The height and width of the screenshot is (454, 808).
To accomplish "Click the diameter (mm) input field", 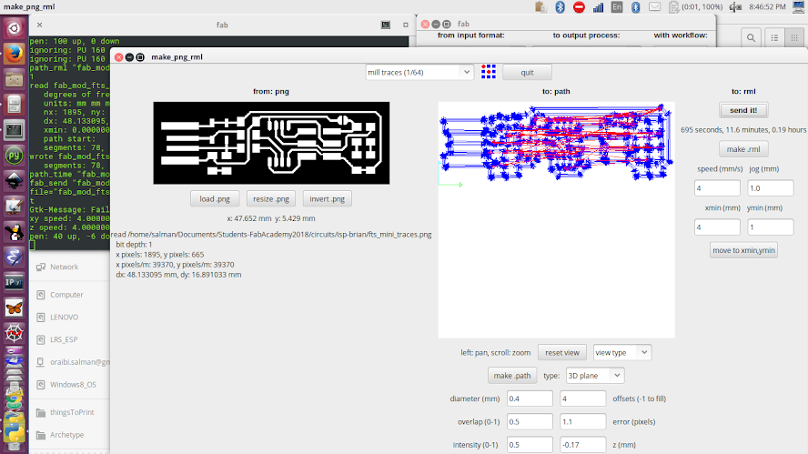I will pos(530,399).
